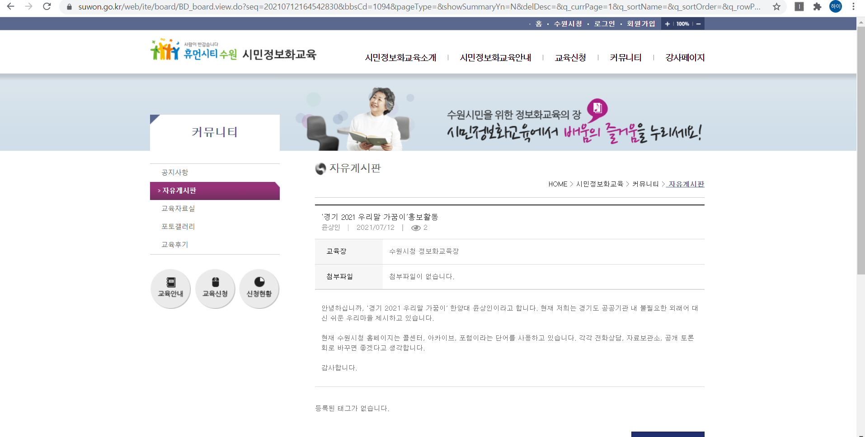The width and height of the screenshot is (865, 437).
Task: Open the Chrome profile avatar
Action: (x=836, y=7)
